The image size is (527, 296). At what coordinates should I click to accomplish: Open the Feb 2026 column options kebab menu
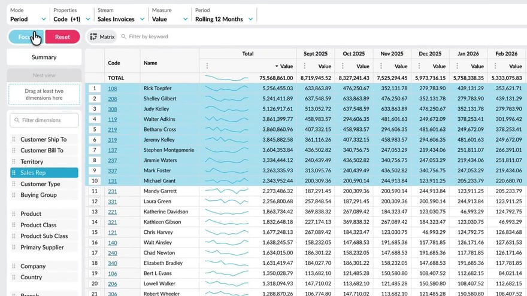coord(495,66)
